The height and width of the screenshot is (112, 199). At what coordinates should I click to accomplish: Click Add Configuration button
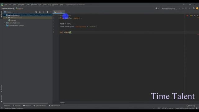click(x=169, y=8)
